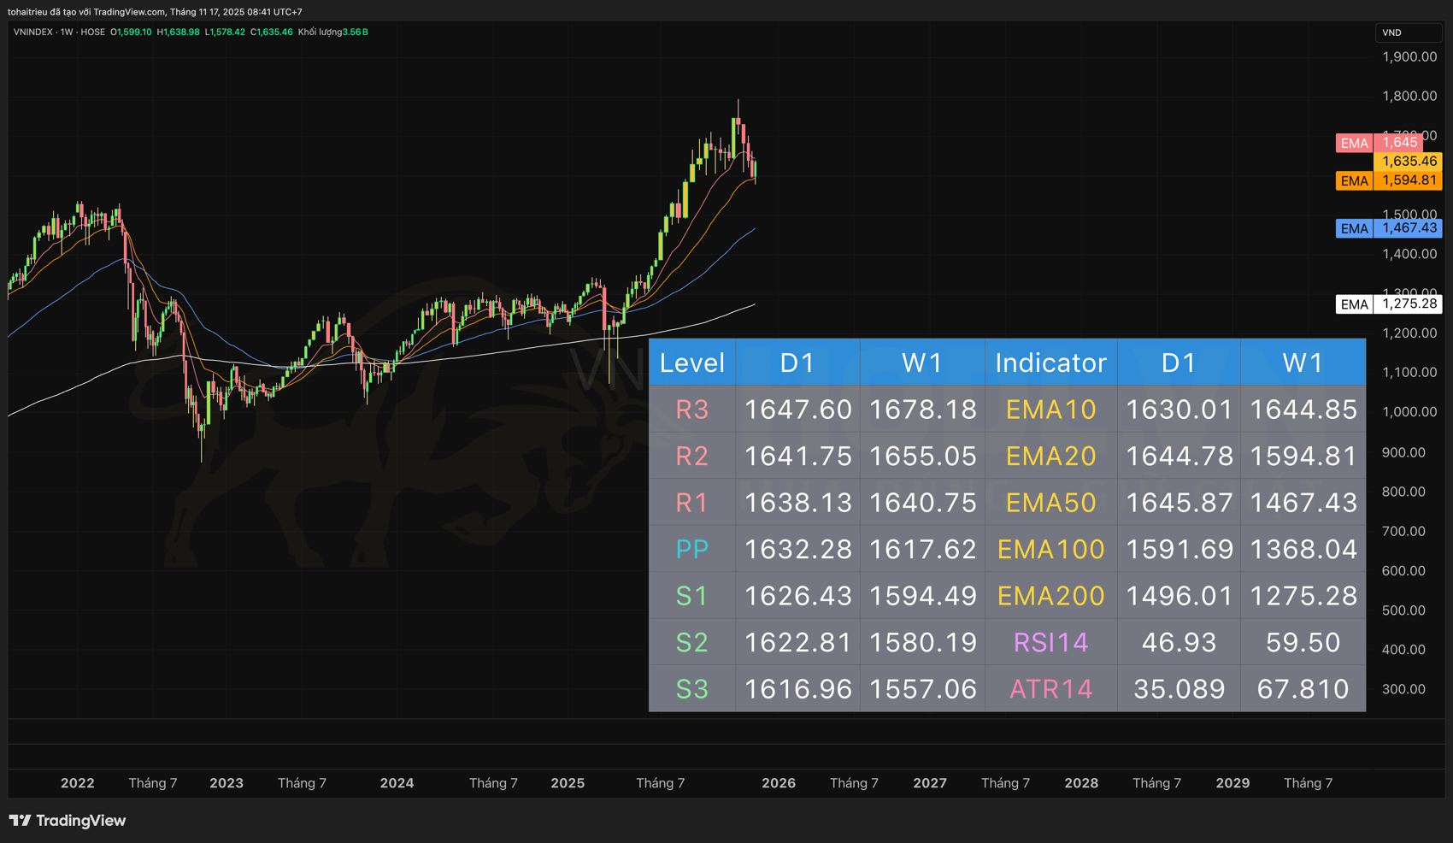
Task: Click the PP pivot point row label
Action: [691, 549]
